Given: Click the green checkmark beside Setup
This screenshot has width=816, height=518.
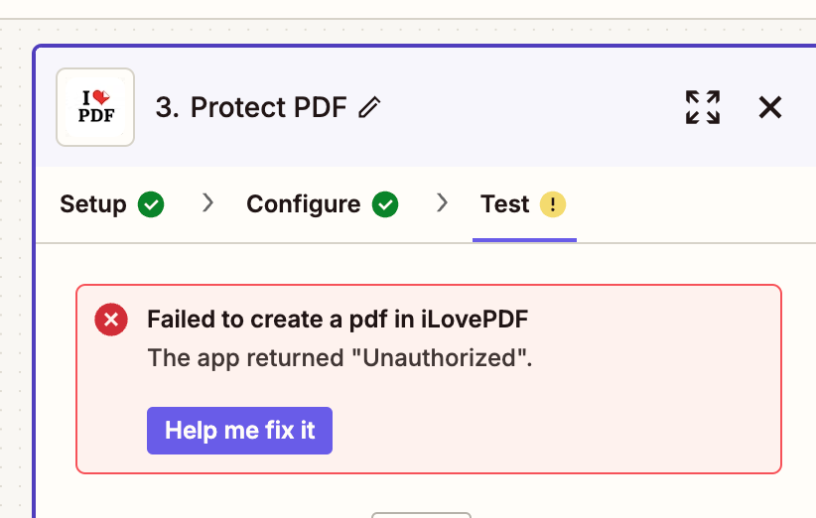Looking at the screenshot, I should (151, 203).
